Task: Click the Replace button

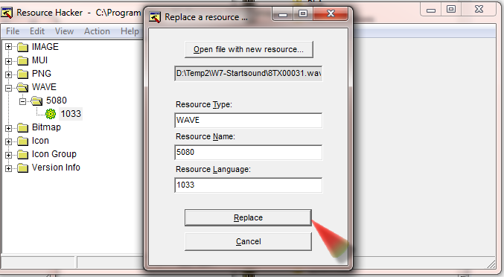Action: (248, 217)
